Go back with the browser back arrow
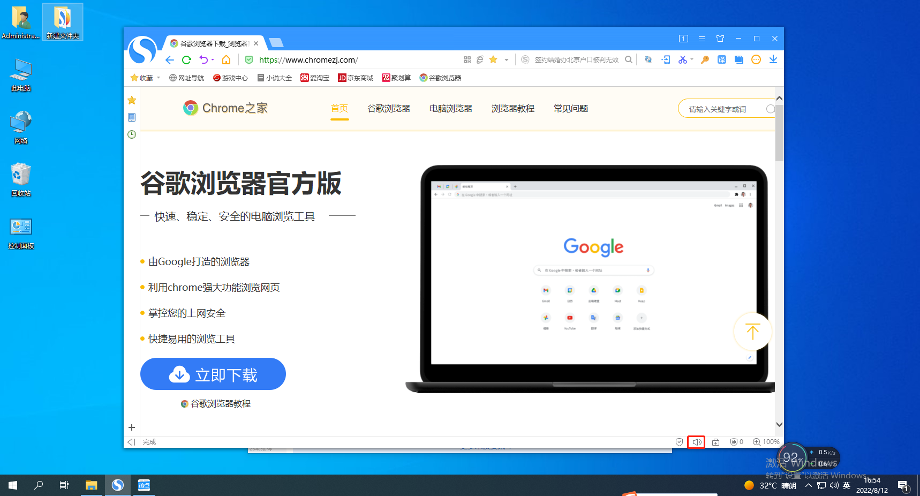 [170, 60]
